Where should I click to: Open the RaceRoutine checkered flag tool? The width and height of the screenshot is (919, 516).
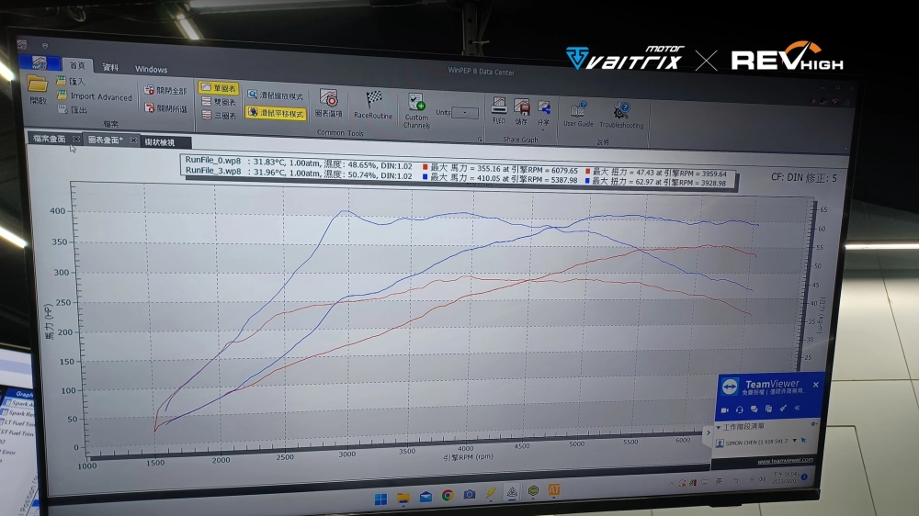(373, 102)
